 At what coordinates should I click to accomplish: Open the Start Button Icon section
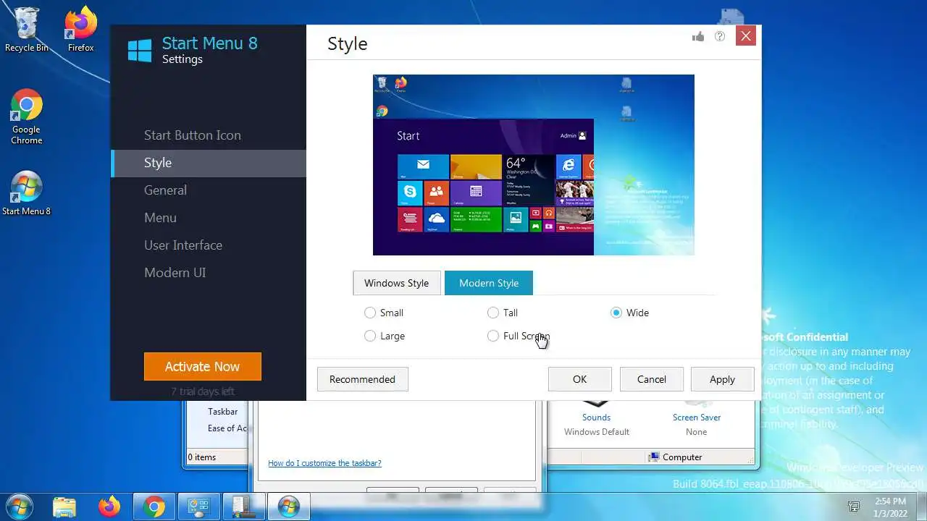click(x=192, y=135)
